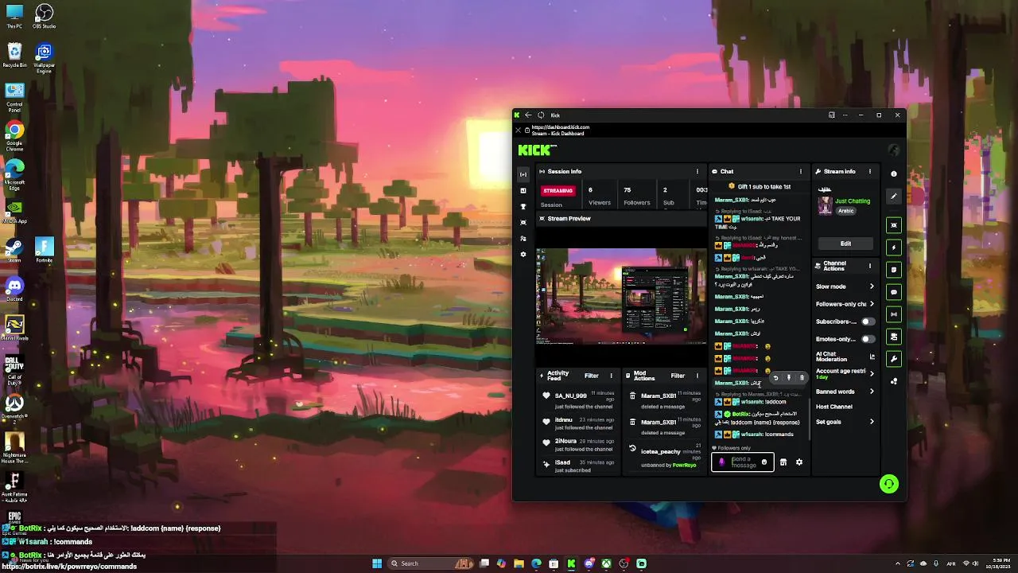Toggle Subscribers-only chat switch

868,322
